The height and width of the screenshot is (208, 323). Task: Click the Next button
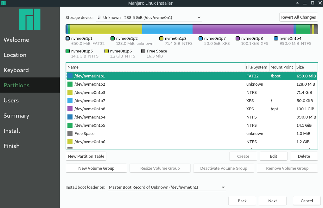click(x=273, y=201)
